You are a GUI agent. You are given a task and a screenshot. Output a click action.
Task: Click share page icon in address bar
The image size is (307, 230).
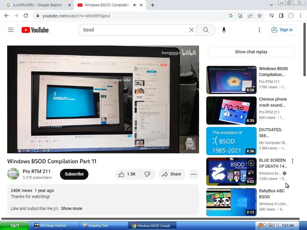[x=250, y=16]
